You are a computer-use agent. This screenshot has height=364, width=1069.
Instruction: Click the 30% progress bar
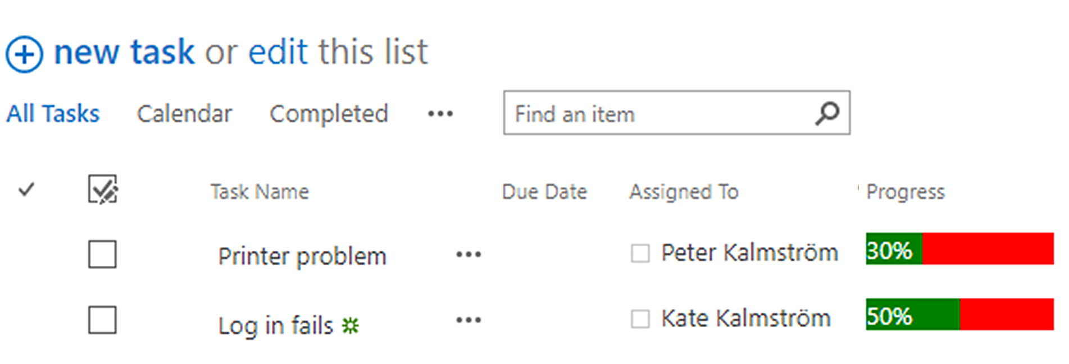[959, 248]
